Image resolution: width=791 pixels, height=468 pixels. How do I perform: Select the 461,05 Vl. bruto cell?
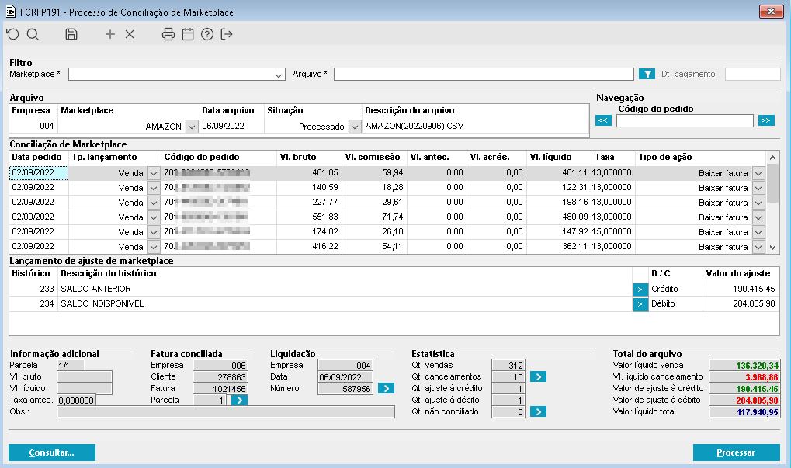[x=309, y=173]
